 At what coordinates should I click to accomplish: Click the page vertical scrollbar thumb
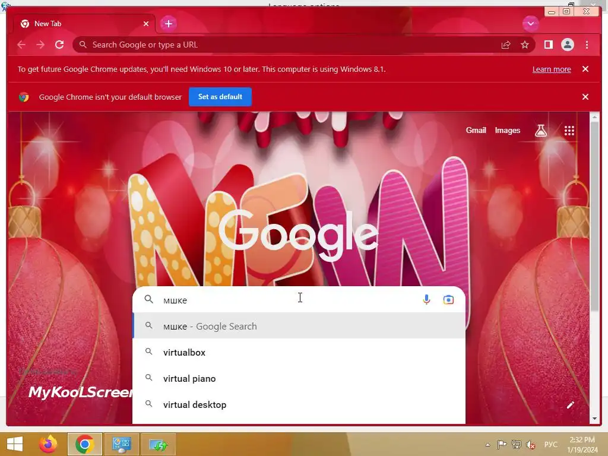click(x=594, y=216)
